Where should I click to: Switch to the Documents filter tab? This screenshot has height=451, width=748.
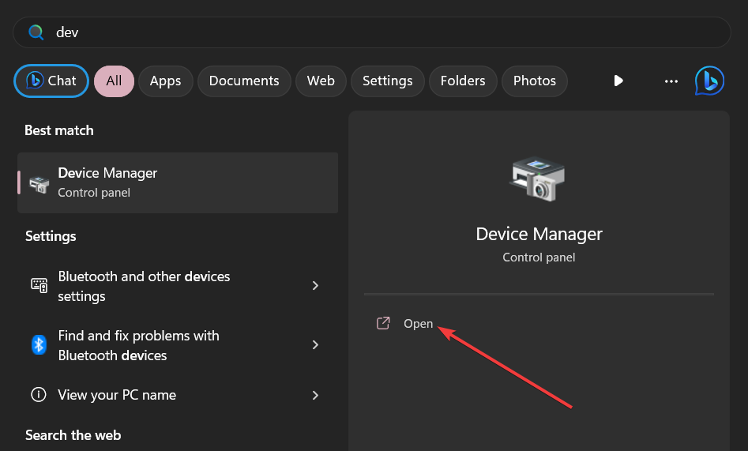(244, 81)
